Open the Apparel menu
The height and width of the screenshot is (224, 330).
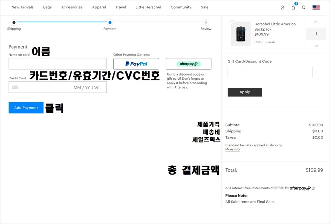pyautogui.click(x=99, y=7)
